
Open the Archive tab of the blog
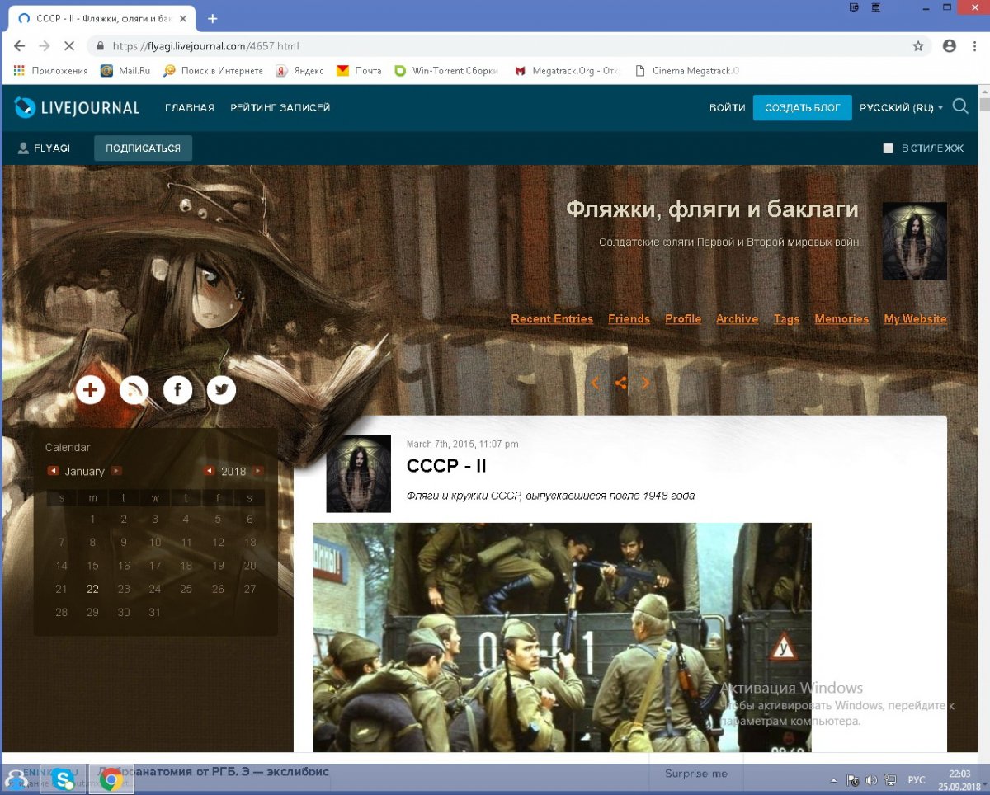737,319
